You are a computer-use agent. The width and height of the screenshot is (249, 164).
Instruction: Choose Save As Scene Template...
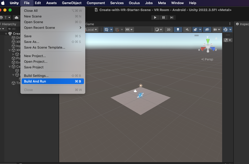click(53, 47)
